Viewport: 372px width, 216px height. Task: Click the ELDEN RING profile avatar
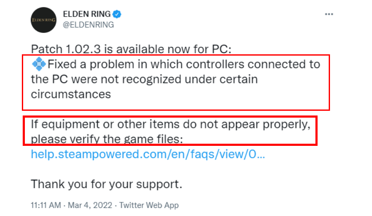tap(43, 20)
